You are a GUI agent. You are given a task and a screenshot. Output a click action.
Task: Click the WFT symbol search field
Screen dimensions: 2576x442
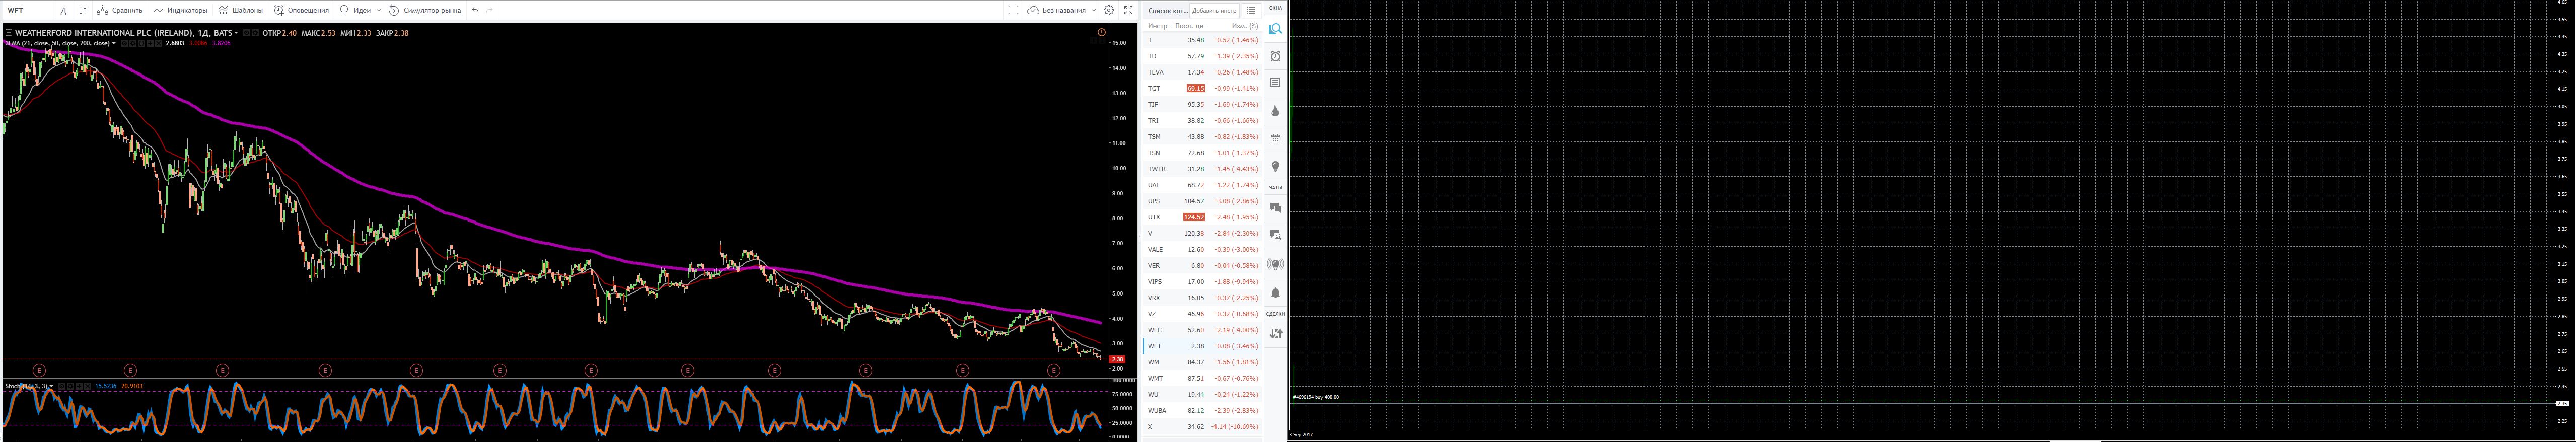click(x=28, y=10)
